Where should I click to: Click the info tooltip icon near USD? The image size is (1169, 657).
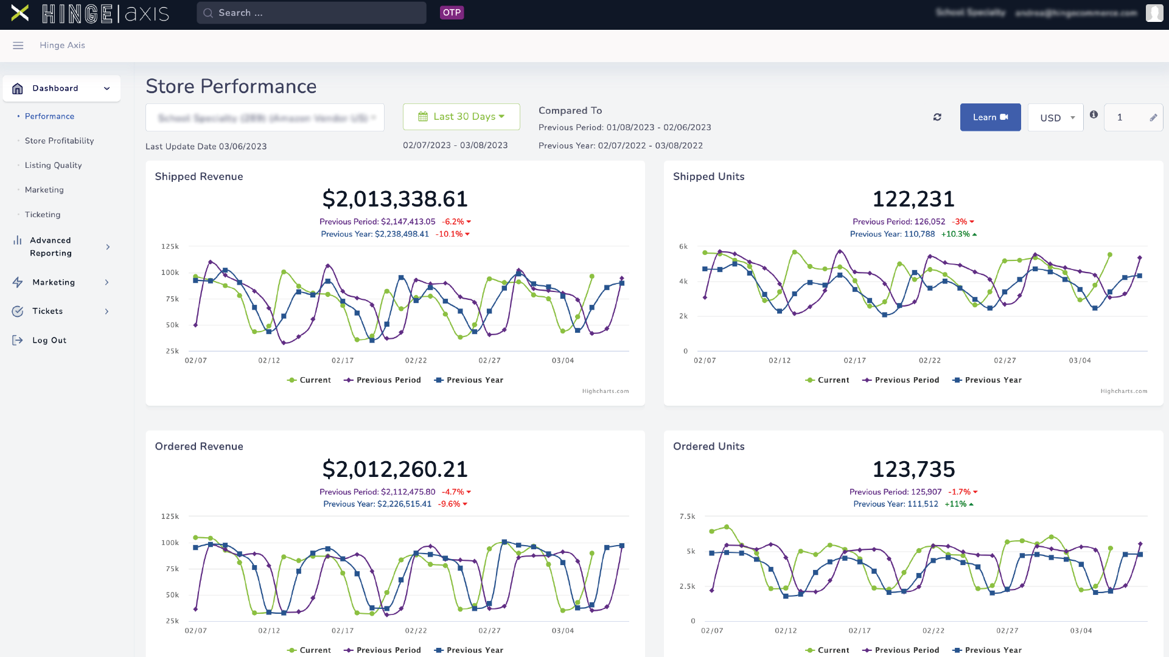click(x=1094, y=114)
